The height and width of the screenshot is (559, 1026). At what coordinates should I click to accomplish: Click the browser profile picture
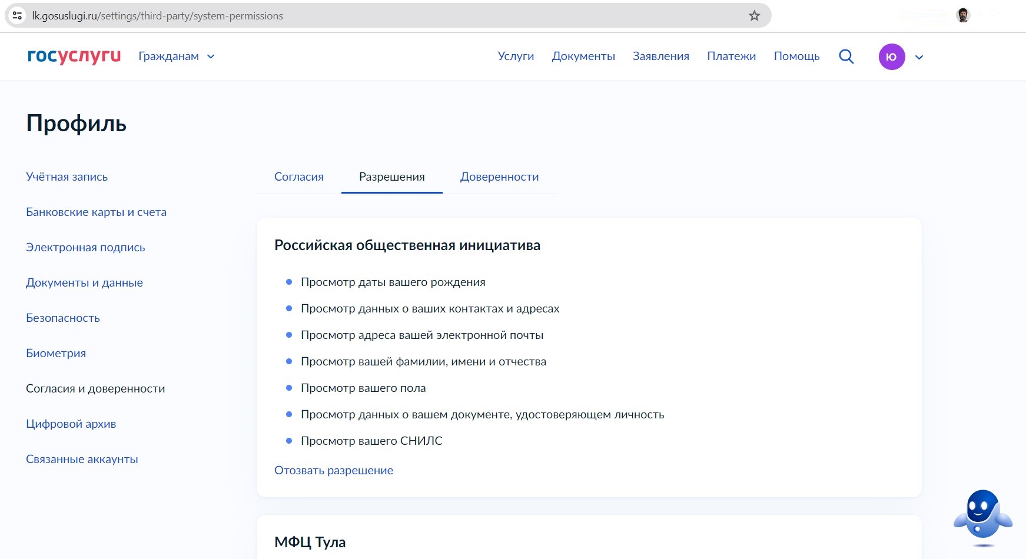tap(963, 15)
